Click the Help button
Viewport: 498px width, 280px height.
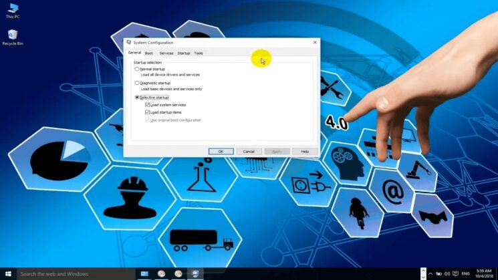pyautogui.click(x=305, y=152)
